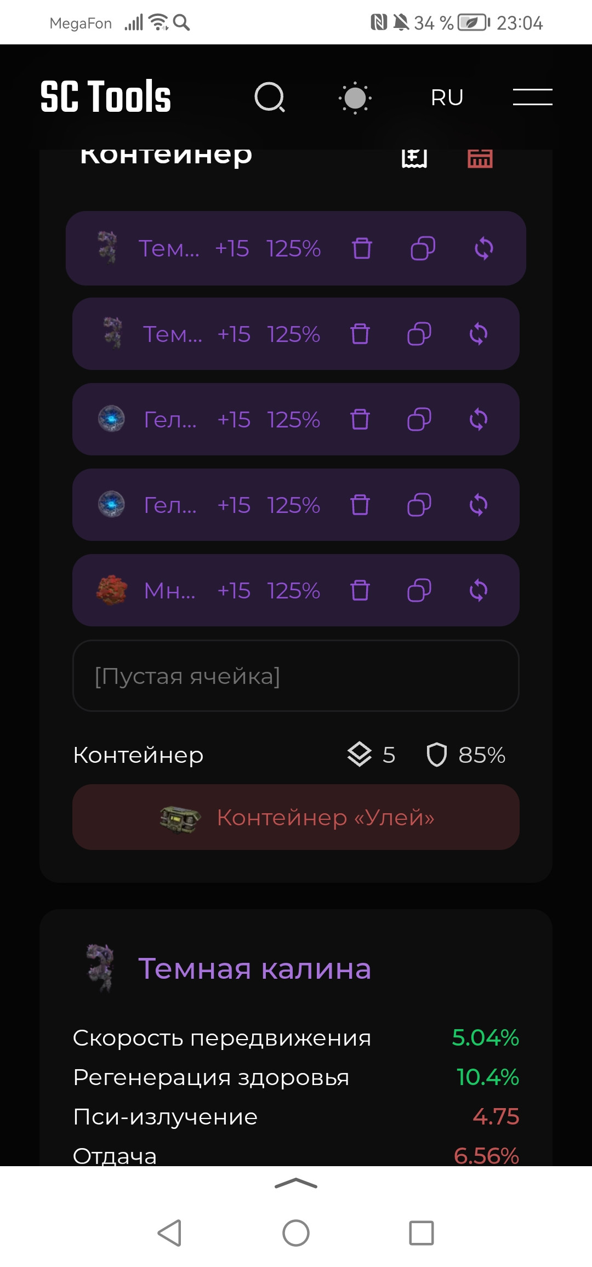Remove the Мн... artifact with trash
The height and width of the screenshot is (1267, 592).
360,590
